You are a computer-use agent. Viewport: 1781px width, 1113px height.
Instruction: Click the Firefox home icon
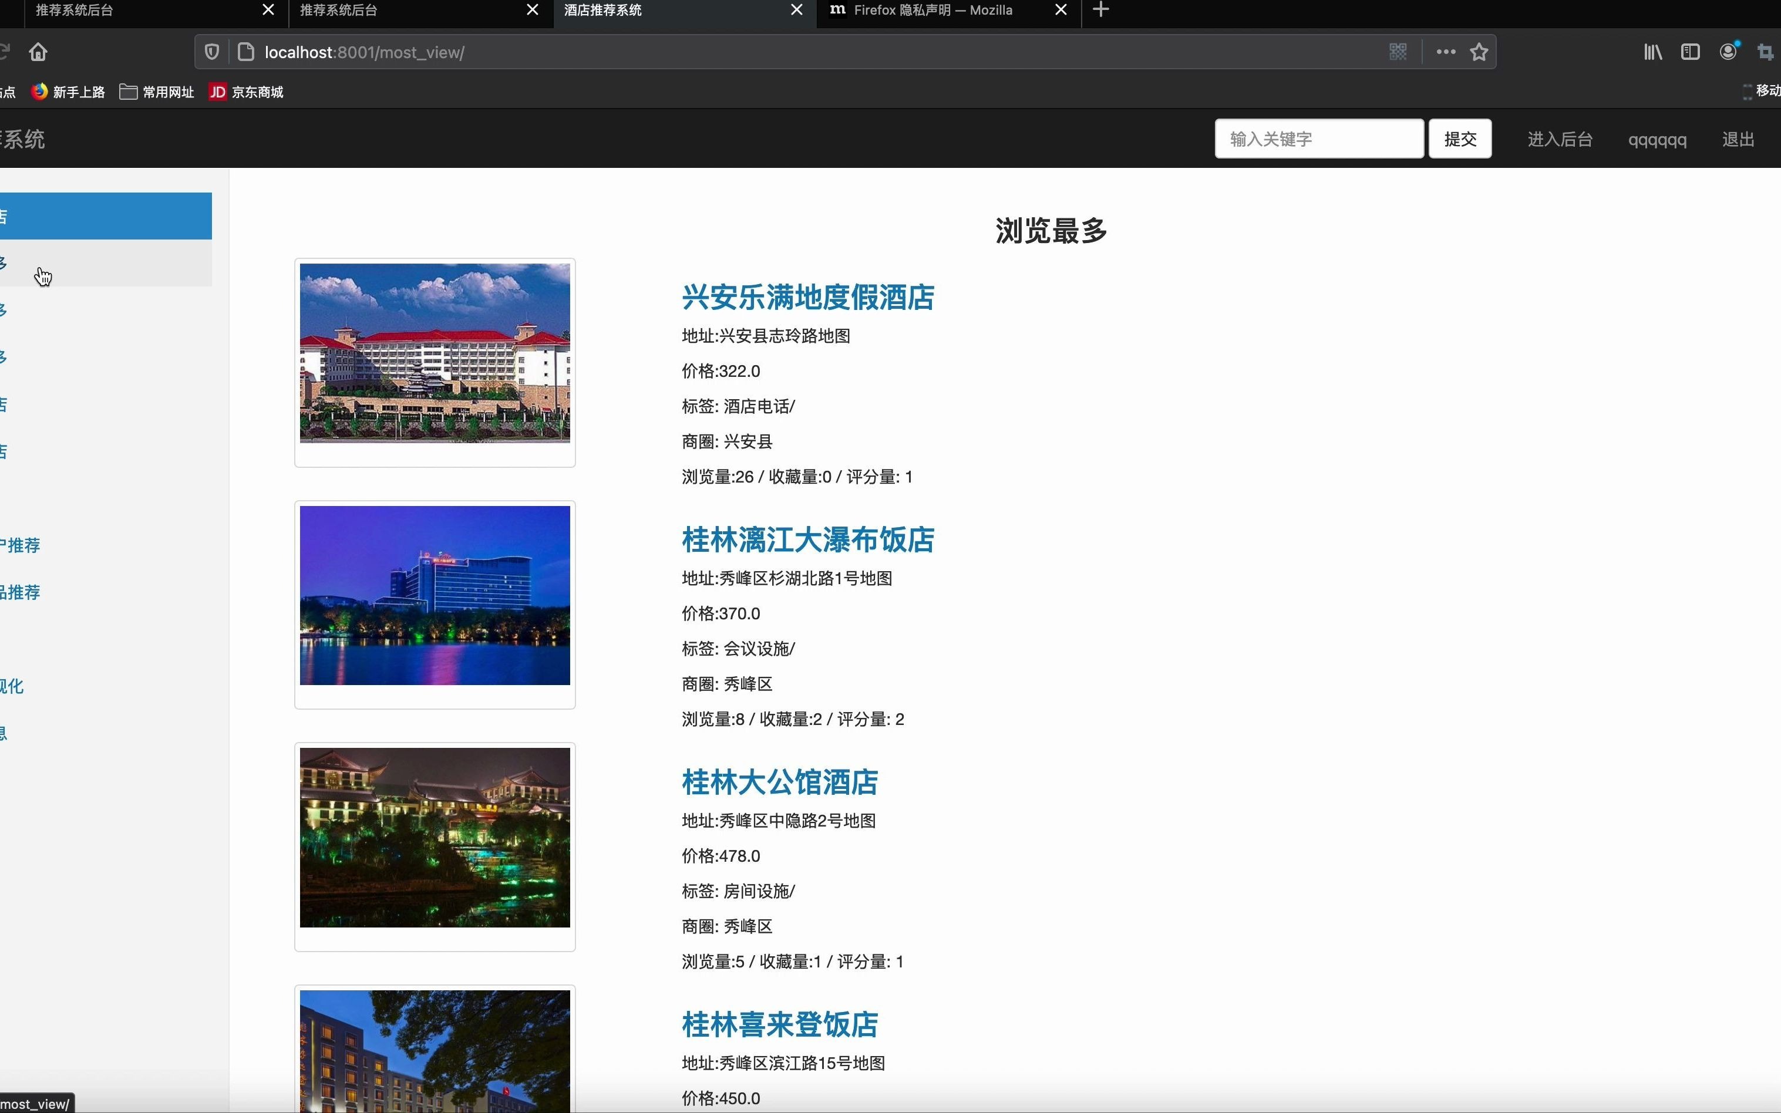(38, 52)
